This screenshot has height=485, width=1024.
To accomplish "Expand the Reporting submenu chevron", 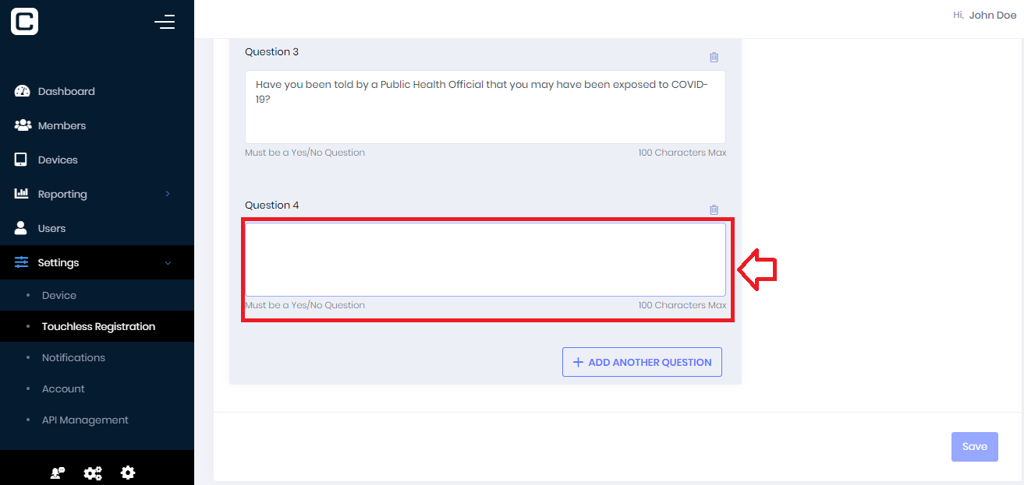I will pos(168,194).
